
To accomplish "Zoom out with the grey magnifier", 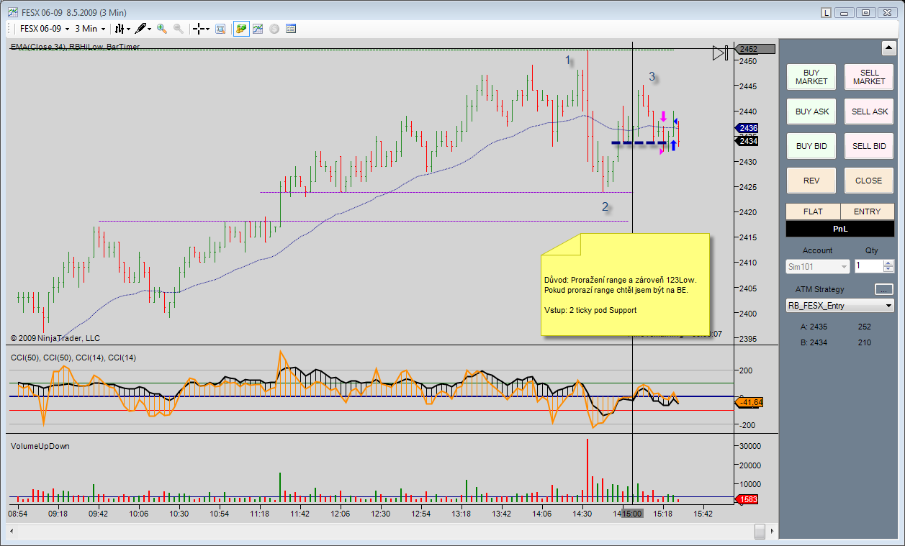I will click(178, 29).
